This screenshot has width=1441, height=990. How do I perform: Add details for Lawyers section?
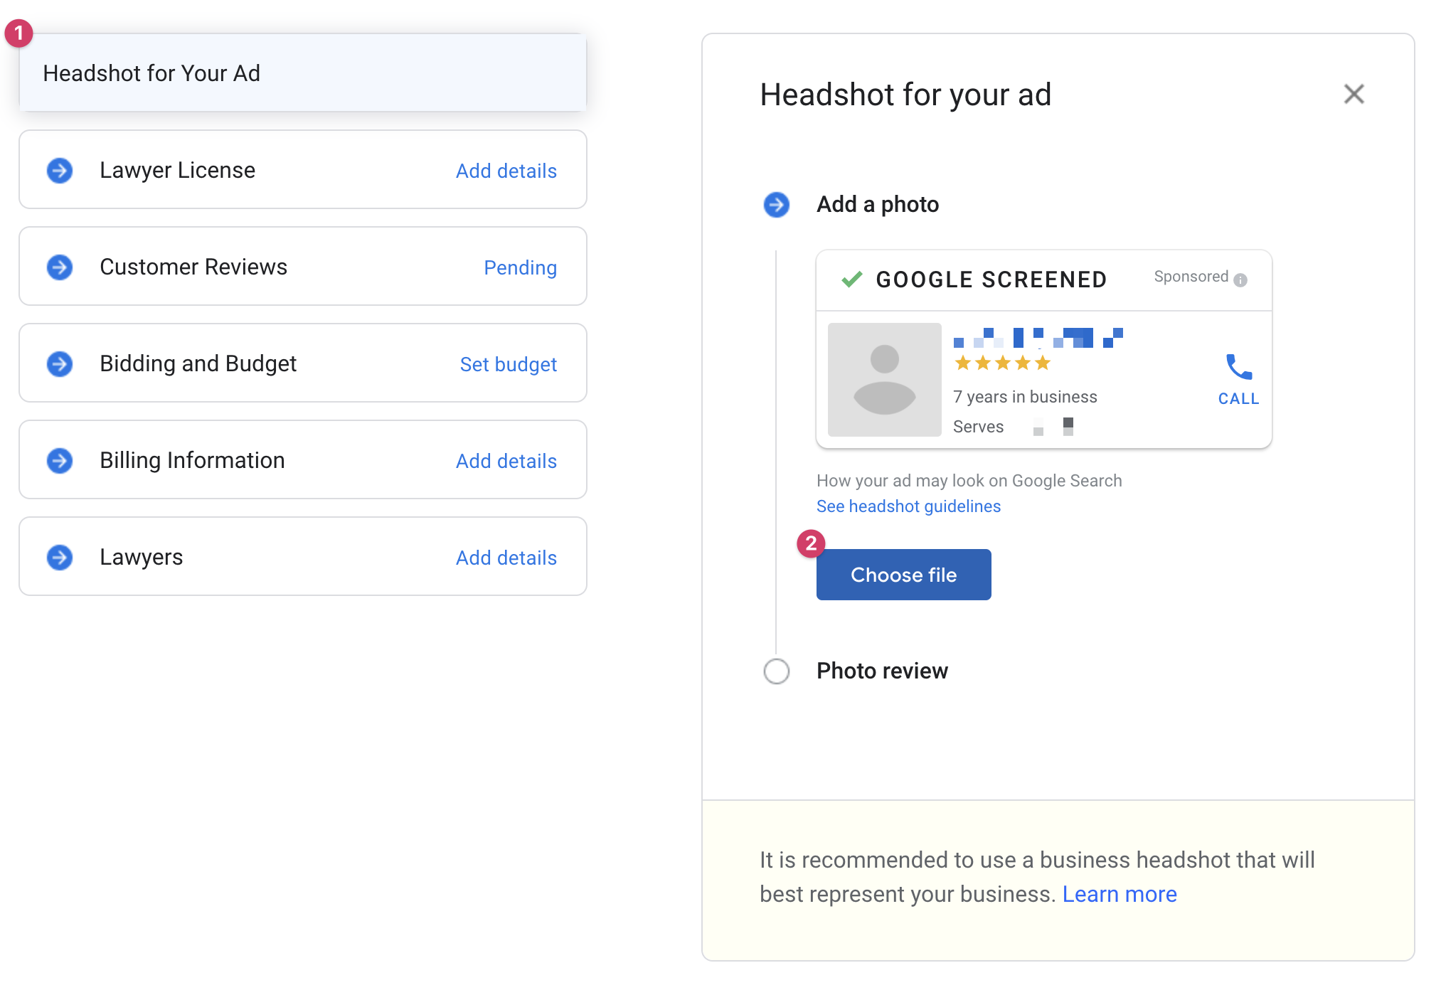click(506, 558)
